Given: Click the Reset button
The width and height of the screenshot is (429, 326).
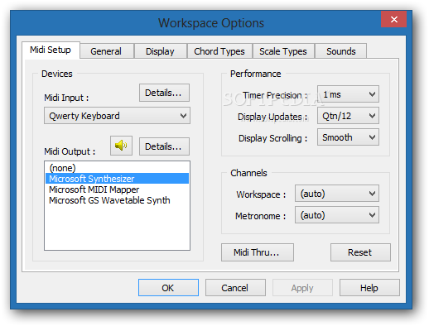Looking at the screenshot, I should [360, 252].
